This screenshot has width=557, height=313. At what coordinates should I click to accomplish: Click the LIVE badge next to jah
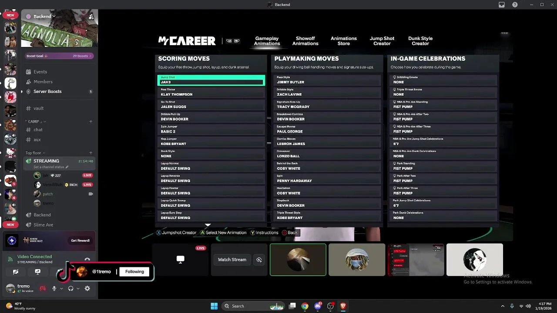(87, 175)
